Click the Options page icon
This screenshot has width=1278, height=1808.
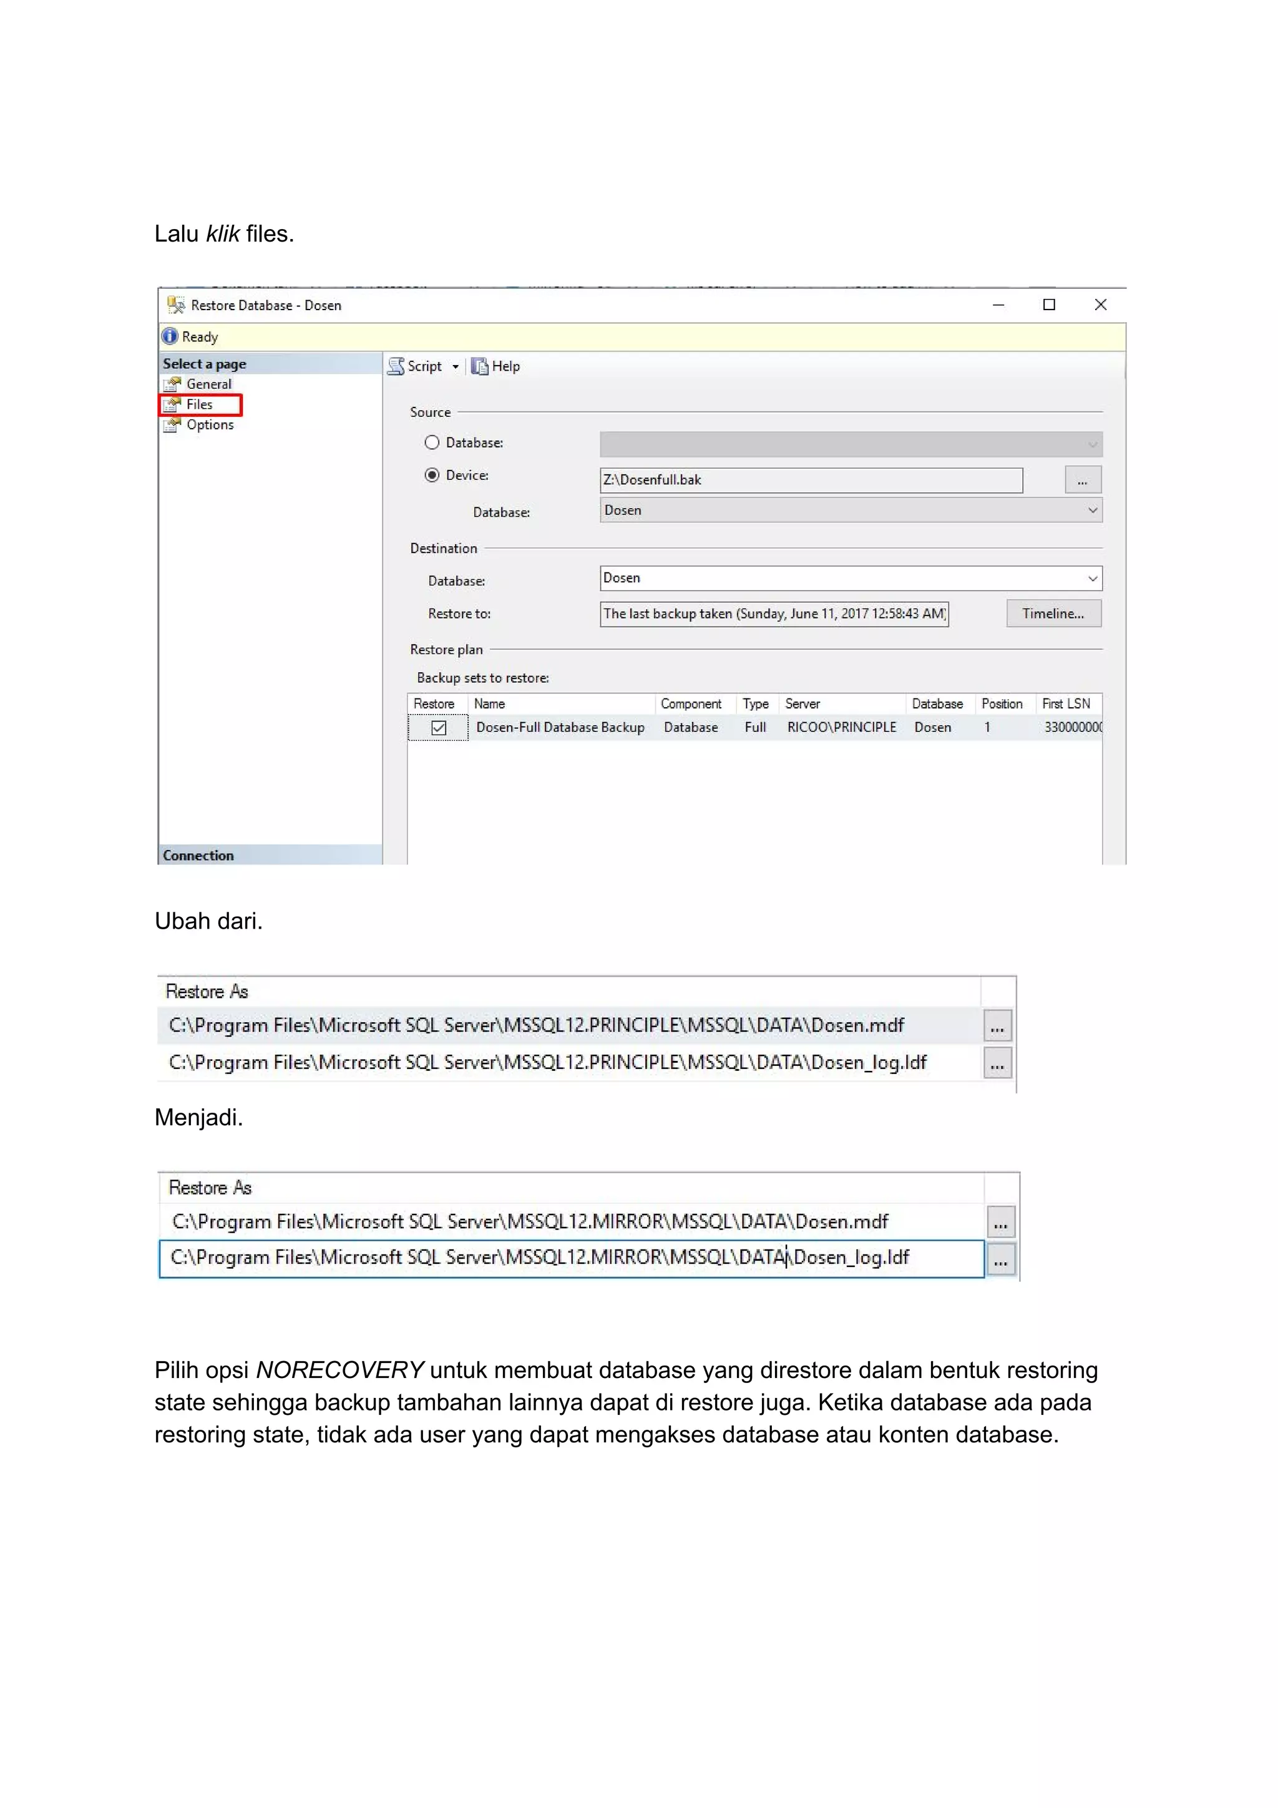pyautogui.click(x=172, y=425)
